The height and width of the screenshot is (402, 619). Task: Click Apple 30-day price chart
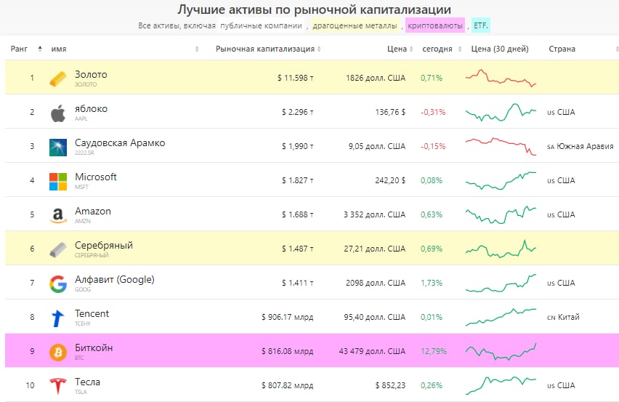[501, 112]
